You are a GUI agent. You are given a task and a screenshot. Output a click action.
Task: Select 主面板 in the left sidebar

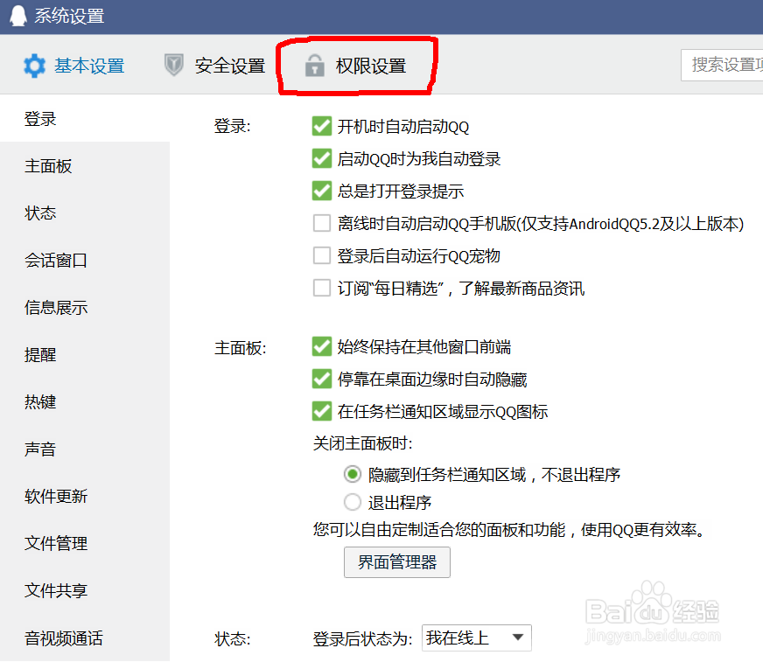[x=85, y=166]
